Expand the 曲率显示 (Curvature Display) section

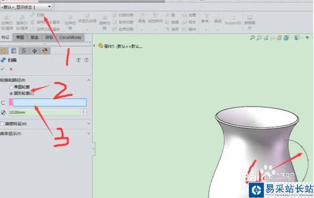[88, 133]
